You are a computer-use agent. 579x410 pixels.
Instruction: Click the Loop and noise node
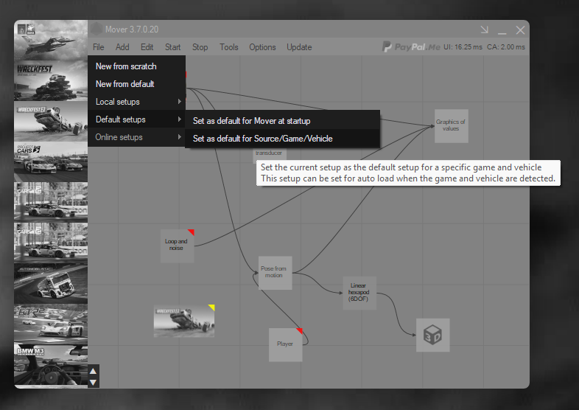[x=177, y=246]
